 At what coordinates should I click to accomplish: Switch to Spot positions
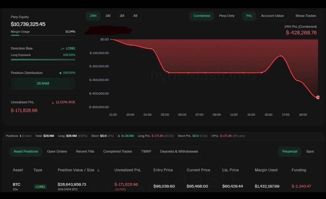click(310, 151)
